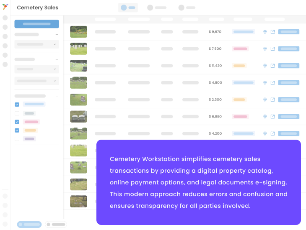Click the map pin icon in $4,800 row
Image resolution: width=306 pixels, height=230 pixels.
click(265, 82)
